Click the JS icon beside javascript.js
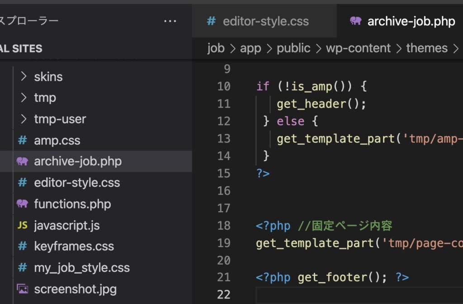This screenshot has height=304, width=463. [22, 225]
